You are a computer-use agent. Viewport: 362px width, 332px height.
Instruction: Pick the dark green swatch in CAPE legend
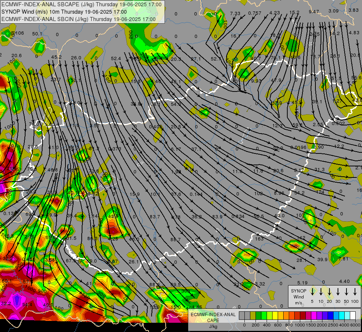point(258,316)
